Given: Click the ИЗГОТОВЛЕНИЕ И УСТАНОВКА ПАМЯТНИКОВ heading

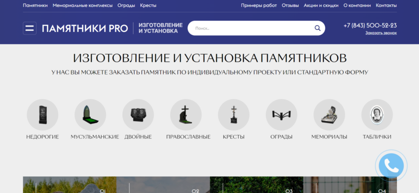Looking at the screenshot, I should (x=210, y=58).
